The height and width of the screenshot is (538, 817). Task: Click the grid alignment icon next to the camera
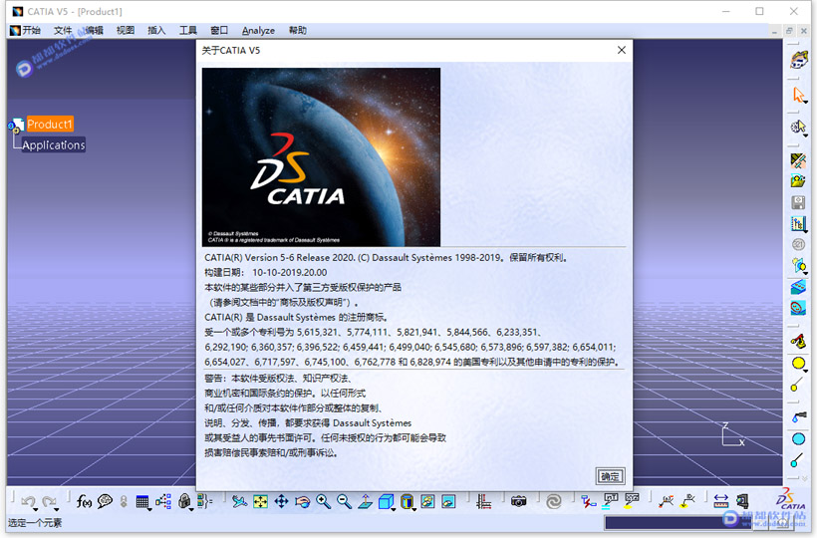483,501
